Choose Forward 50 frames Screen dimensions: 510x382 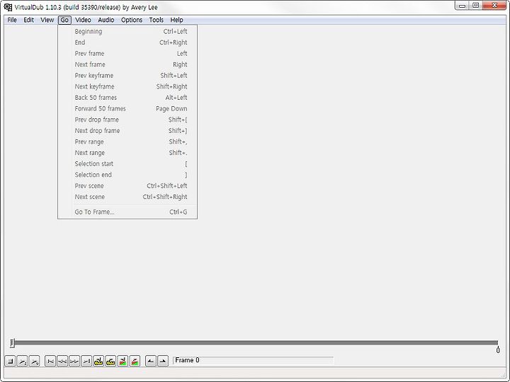coord(127,109)
